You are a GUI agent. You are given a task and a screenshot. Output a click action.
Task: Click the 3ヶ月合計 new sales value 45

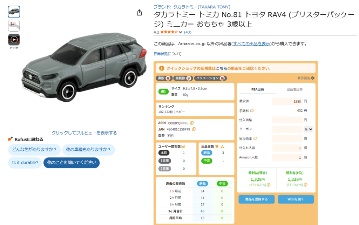coord(202,211)
